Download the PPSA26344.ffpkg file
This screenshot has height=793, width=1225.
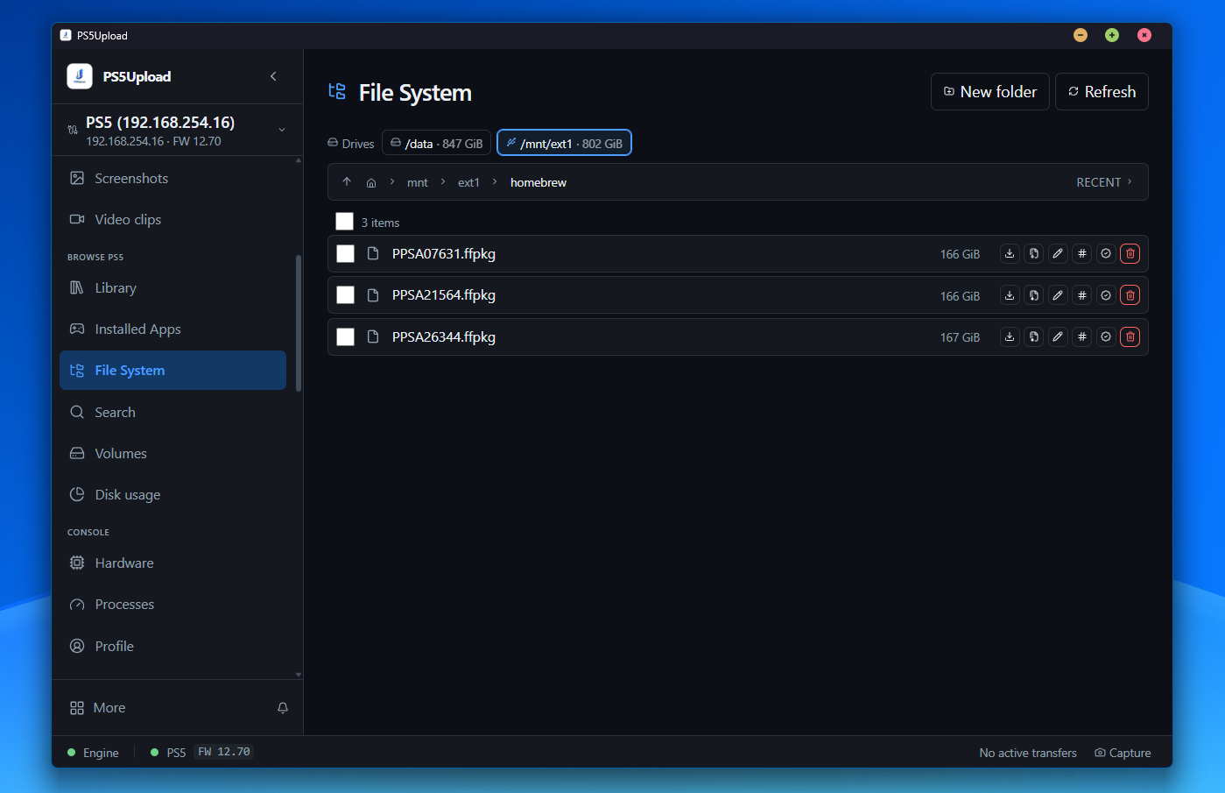point(1010,336)
